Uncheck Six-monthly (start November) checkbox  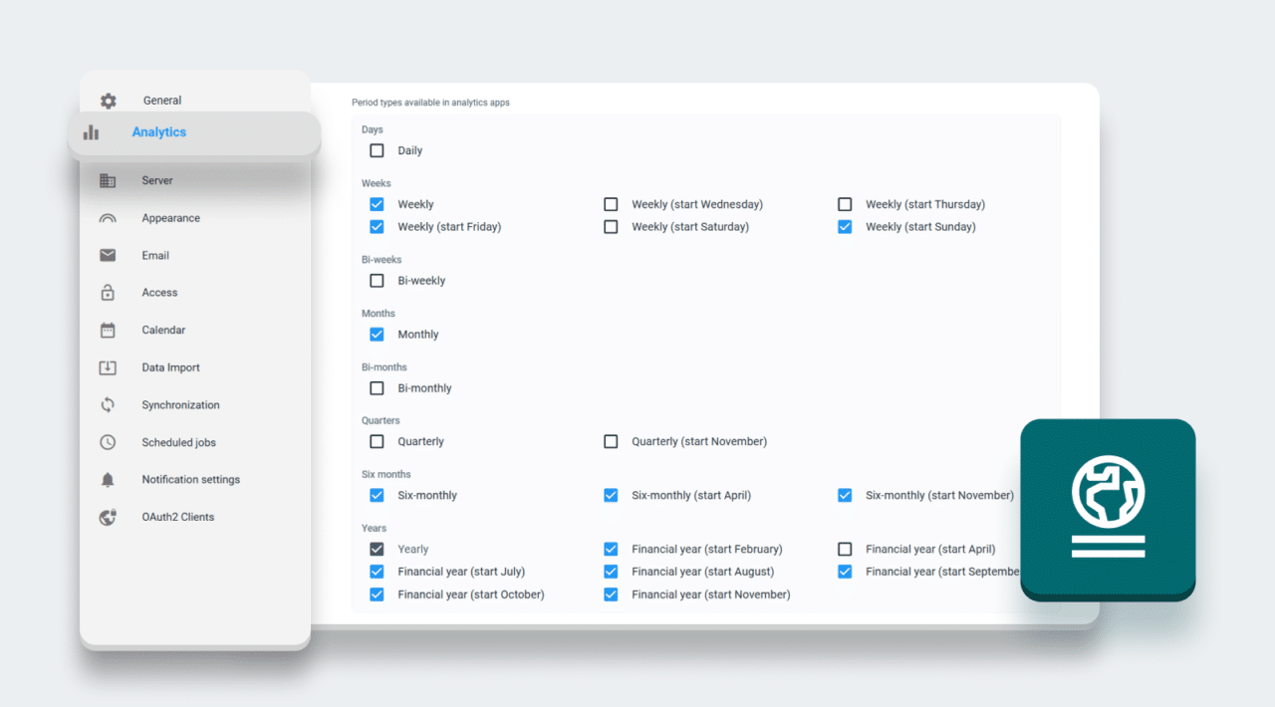tap(845, 495)
